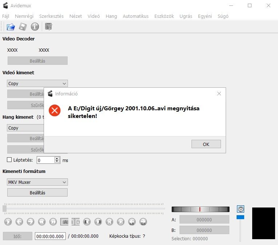
Task: Click the Idő time button
Action: click(17, 236)
